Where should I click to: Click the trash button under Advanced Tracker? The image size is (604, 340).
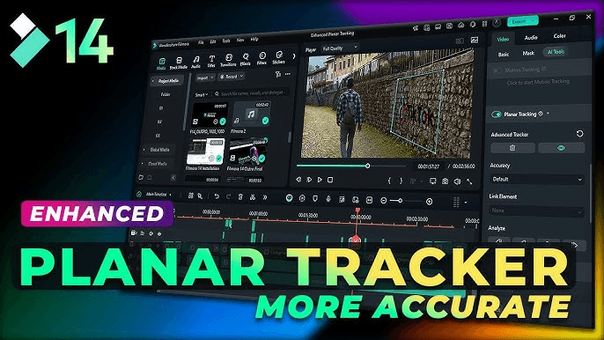point(512,148)
